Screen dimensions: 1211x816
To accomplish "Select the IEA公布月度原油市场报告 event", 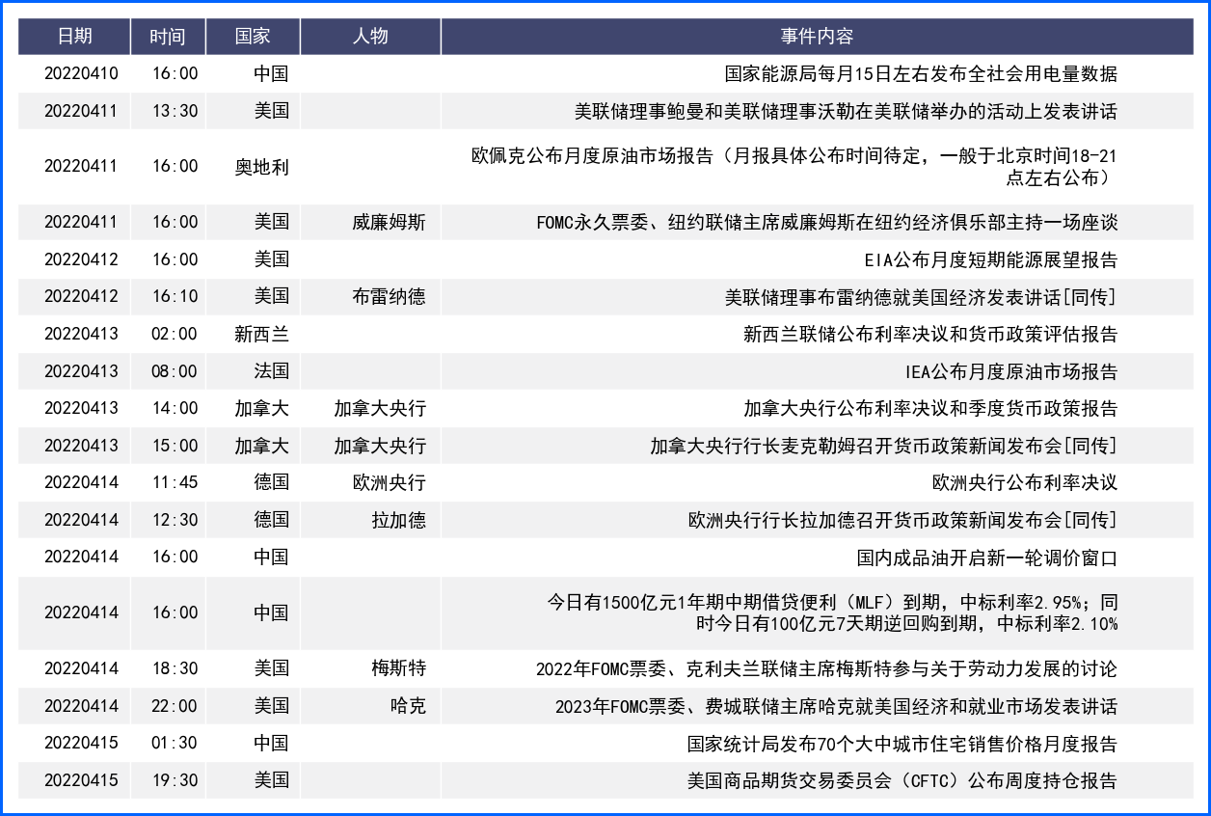I will (x=1011, y=371).
